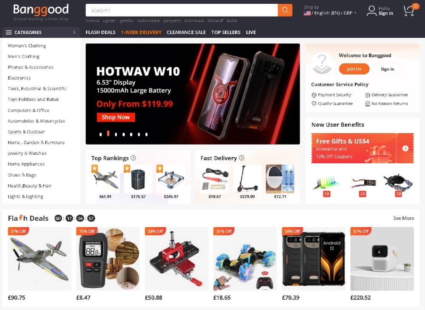Open the Flash Deals nav tab
The height and width of the screenshot is (310, 425).
101,32
